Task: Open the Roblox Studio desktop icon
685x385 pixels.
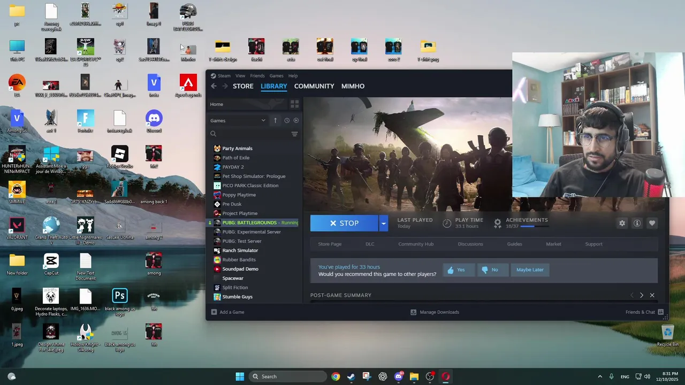Action: tap(119, 157)
